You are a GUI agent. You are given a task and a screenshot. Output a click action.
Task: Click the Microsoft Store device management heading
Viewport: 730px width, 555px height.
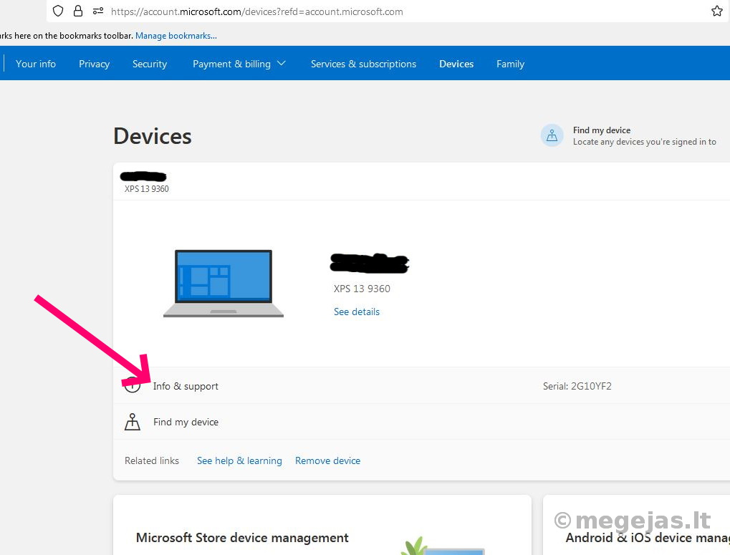[242, 538]
